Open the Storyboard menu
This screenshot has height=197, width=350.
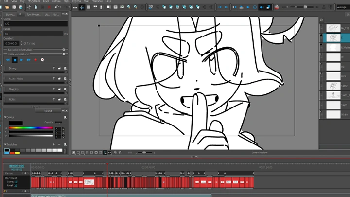point(34,1)
